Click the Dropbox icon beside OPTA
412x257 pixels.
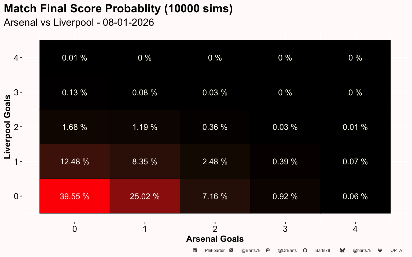click(380, 250)
